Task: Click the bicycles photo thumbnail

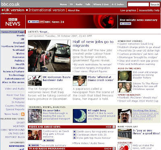Action: (35, 116)
